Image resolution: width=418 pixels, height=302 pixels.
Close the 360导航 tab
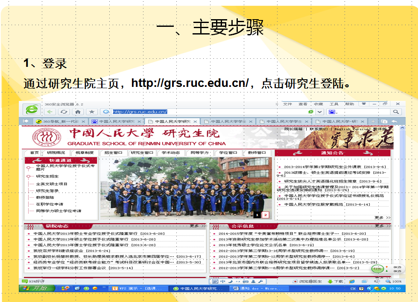pos(83,121)
